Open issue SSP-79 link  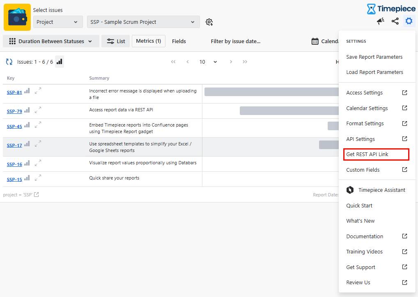click(x=14, y=111)
